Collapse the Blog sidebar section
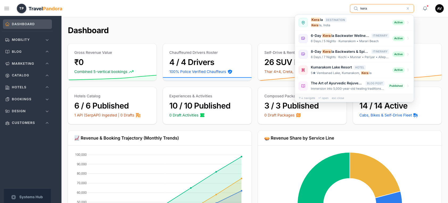 pyautogui.click(x=27, y=52)
